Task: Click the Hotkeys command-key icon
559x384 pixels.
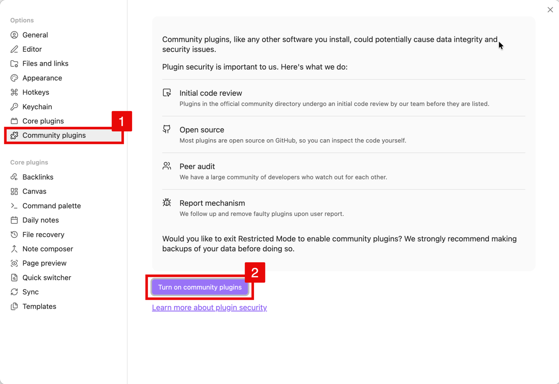Action: coord(14,92)
